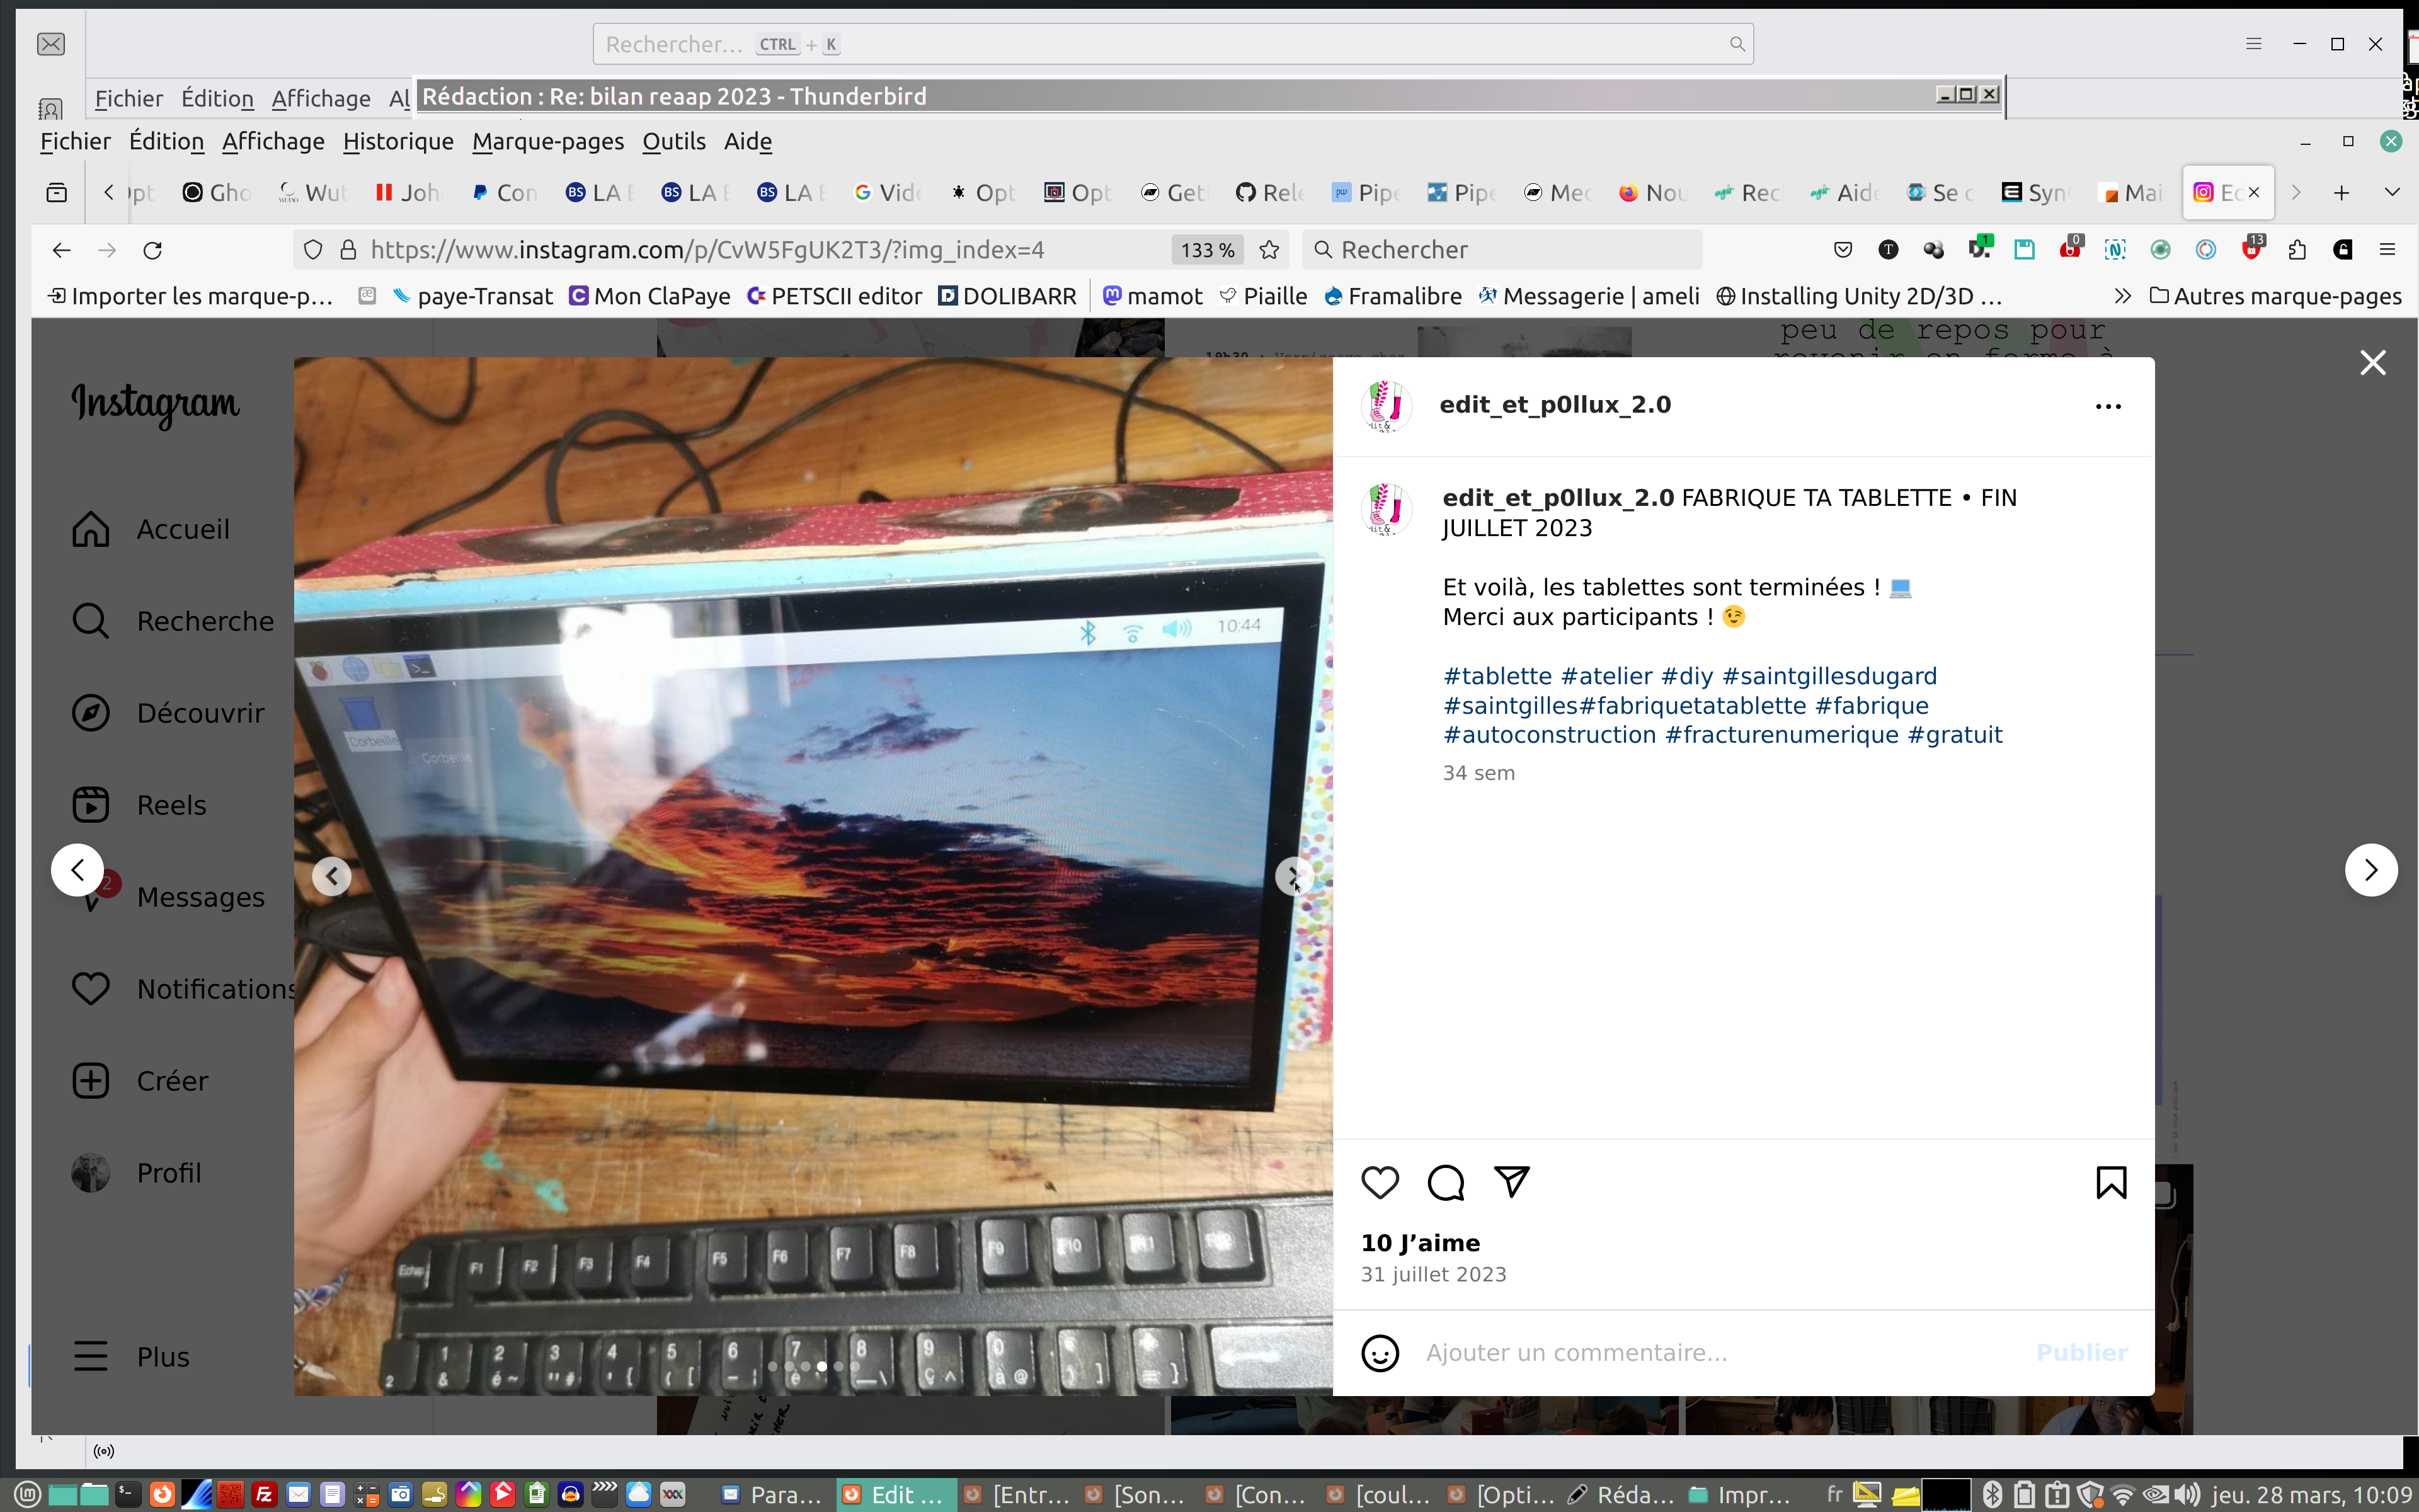Like the post with the heart icon
The height and width of the screenshot is (1512, 2419).
[x=1380, y=1182]
